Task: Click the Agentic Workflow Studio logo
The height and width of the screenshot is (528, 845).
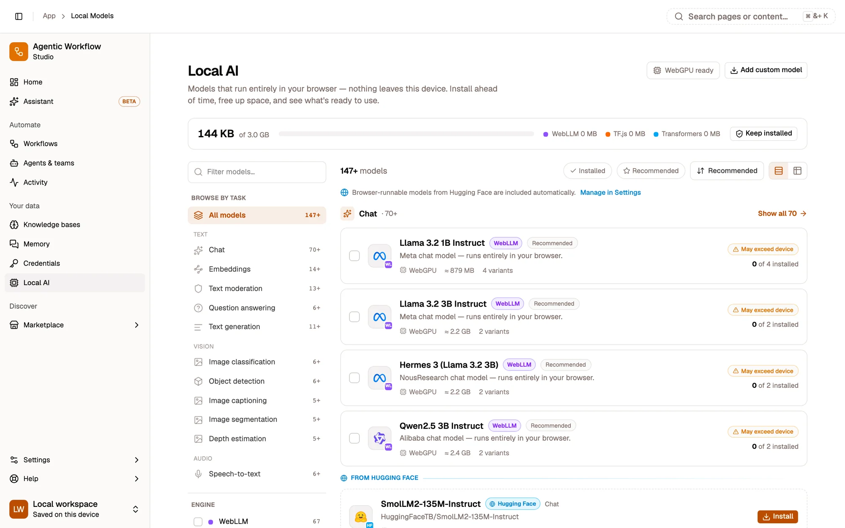Action: click(19, 52)
